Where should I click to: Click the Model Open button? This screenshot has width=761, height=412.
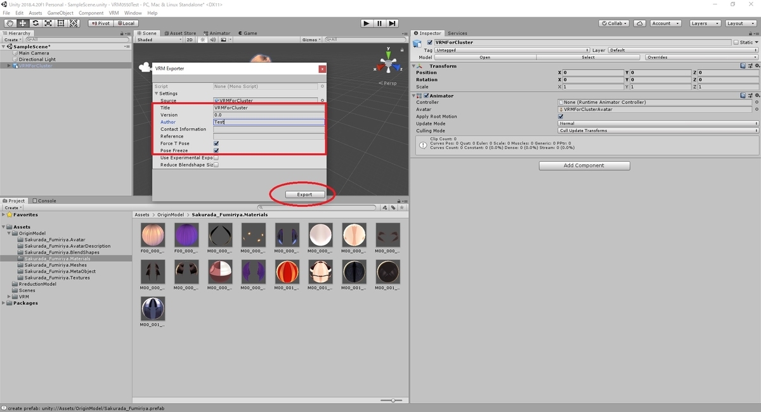click(x=485, y=57)
